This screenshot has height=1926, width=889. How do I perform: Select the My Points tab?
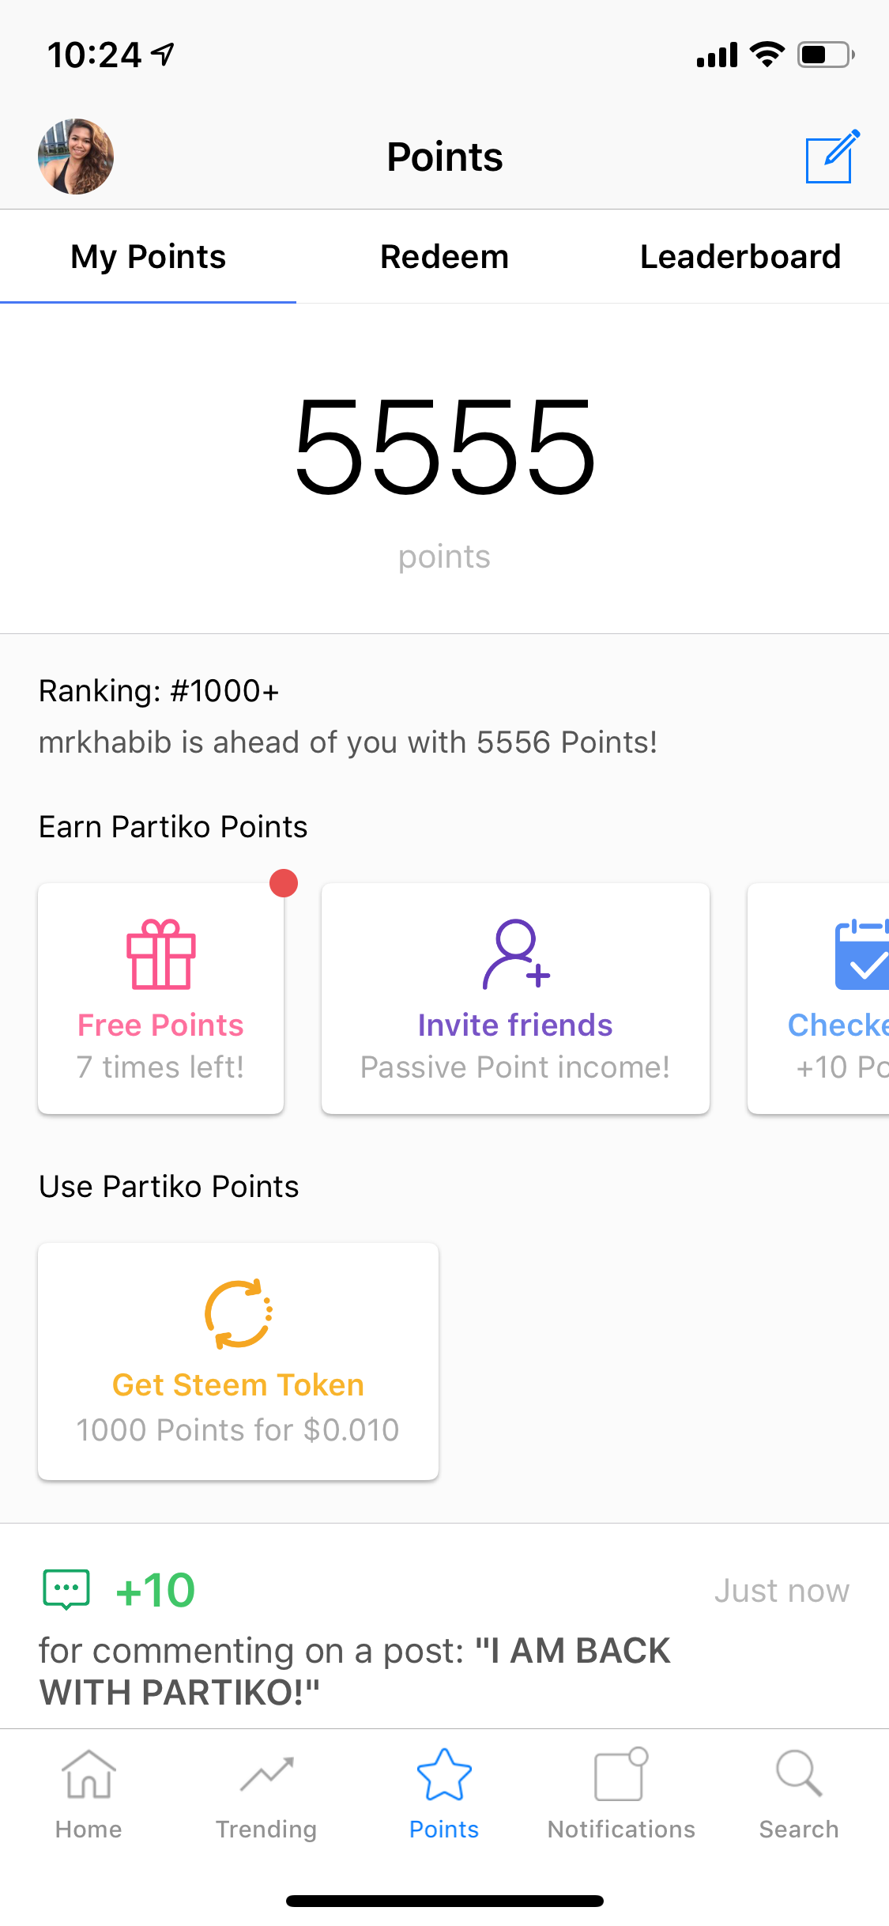click(148, 257)
